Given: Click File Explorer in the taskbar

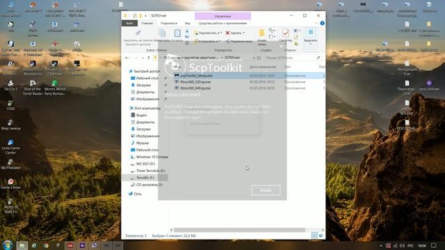Looking at the screenshot, I should coord(22,245).
